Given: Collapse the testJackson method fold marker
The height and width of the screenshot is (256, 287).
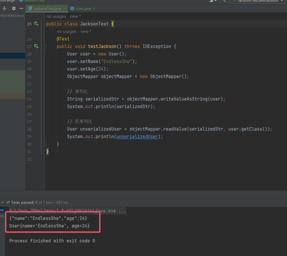Looking at the screenshot, I should tap(44, 47).
